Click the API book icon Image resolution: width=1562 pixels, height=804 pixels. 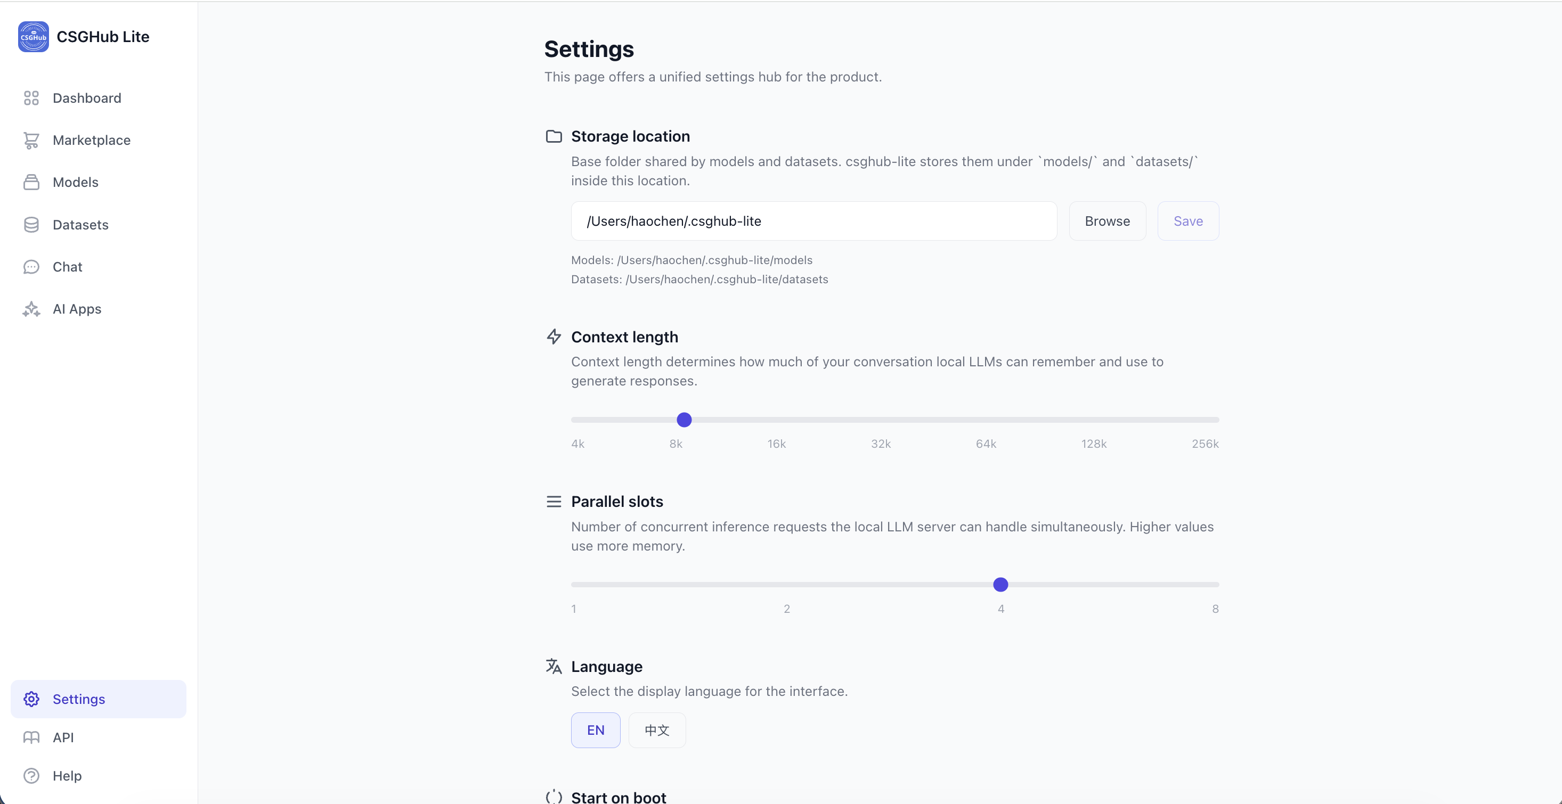(x=31, y=737)
